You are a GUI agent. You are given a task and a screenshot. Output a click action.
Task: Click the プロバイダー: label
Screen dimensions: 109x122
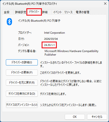tap(25, 33)
